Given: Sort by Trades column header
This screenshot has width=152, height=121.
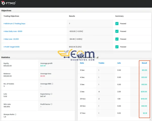Looking at the screenshot, I should pos(101,63).
